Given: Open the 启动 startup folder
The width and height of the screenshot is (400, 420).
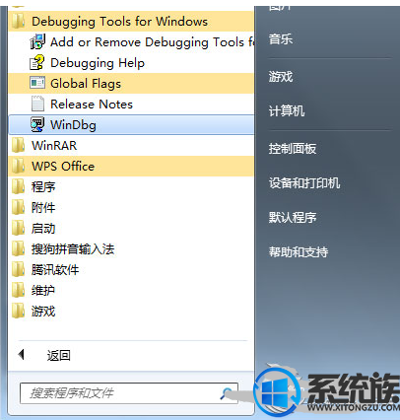Looking at the screenshot, I should click(131, 229).
